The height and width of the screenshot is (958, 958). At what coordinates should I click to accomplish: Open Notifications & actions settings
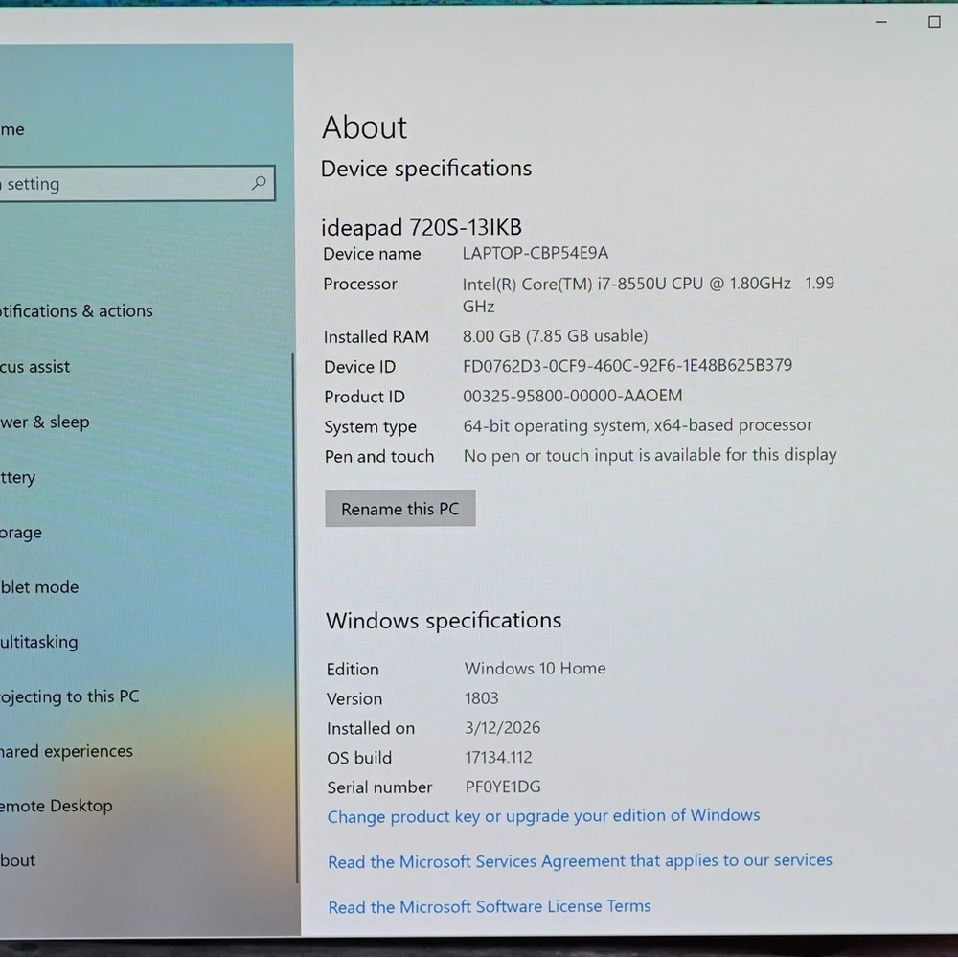77,311
